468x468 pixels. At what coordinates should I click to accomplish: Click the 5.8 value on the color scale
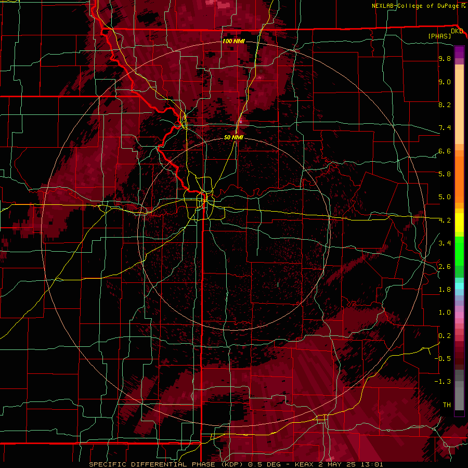click(445, 174)
